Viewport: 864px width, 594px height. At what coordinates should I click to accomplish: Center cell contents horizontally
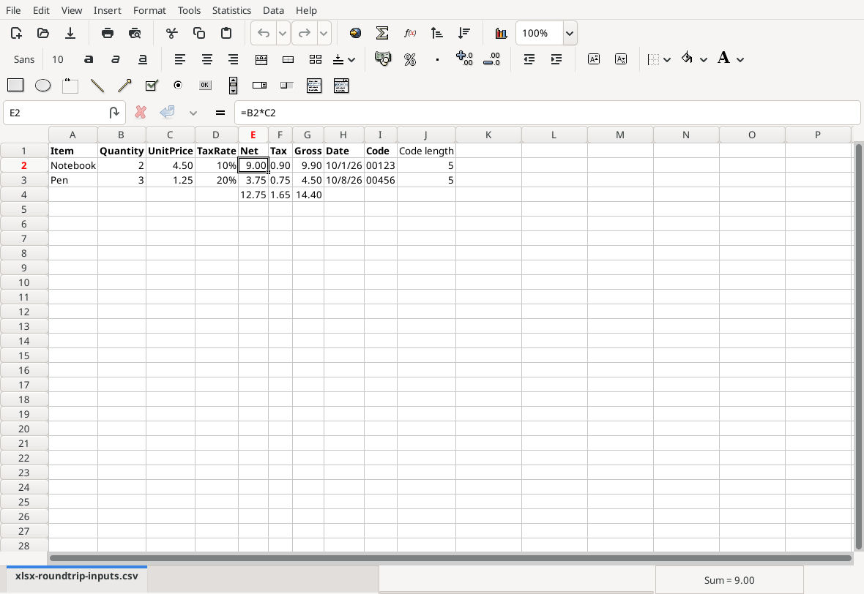tap(206, 59)
